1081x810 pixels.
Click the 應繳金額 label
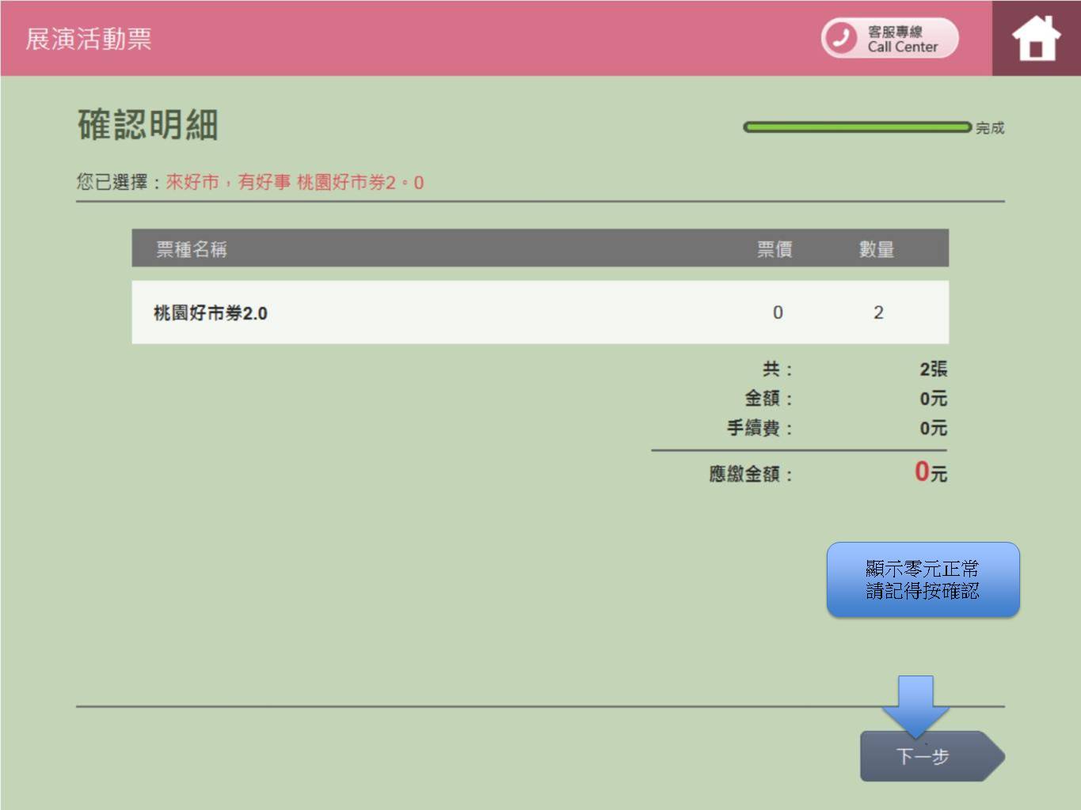pos(751,474)
